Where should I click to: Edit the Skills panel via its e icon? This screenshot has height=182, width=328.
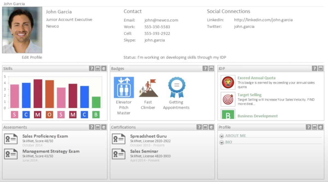pos(104,69)
